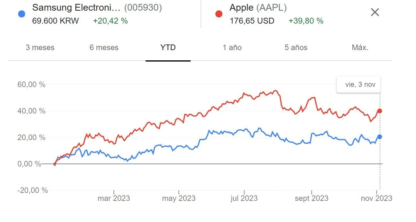
Task: Click the jul 2023 axis label
Action: pyautogui.click(x=244, y=198)
